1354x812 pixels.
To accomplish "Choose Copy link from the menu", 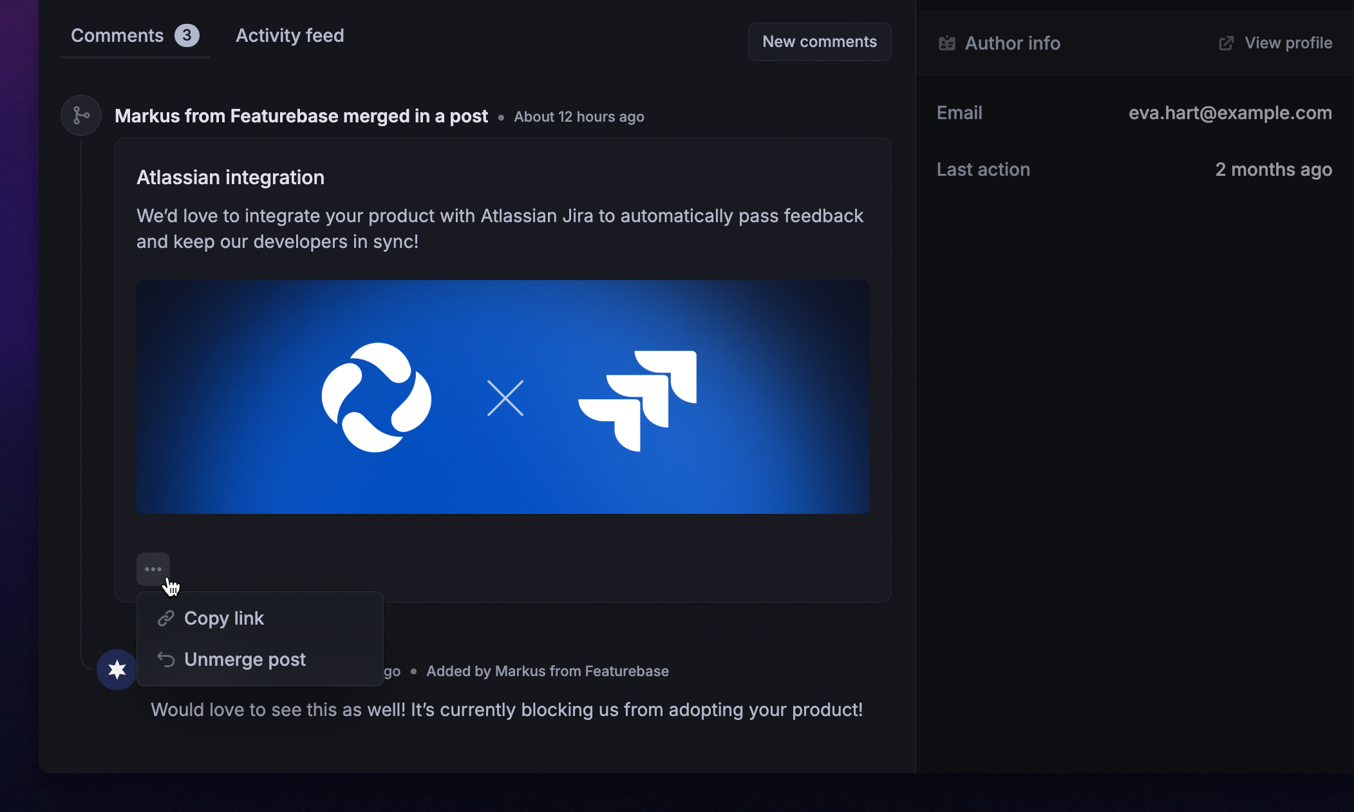I will point(260,618).
